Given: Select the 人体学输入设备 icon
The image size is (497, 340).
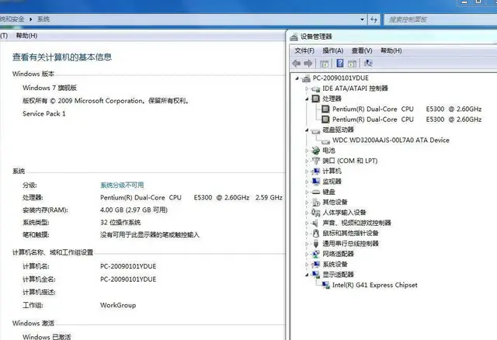Looking at the screenshot, I should [x=316, y=212].
